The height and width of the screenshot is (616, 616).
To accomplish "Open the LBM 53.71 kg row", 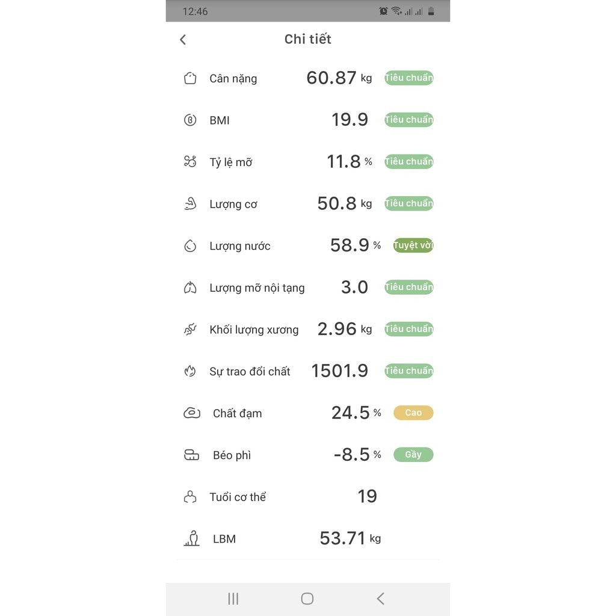I will (307, 538).
